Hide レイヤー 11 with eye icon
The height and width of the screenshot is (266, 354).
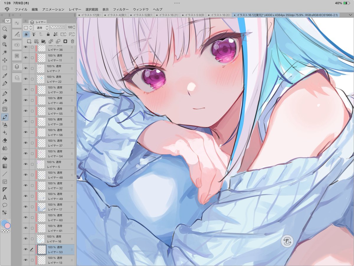[26, 58]
